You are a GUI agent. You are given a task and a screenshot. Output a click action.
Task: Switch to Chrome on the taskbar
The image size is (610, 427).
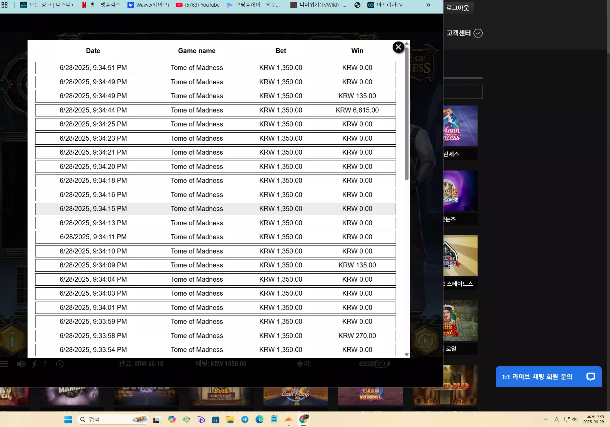point(304,419)
